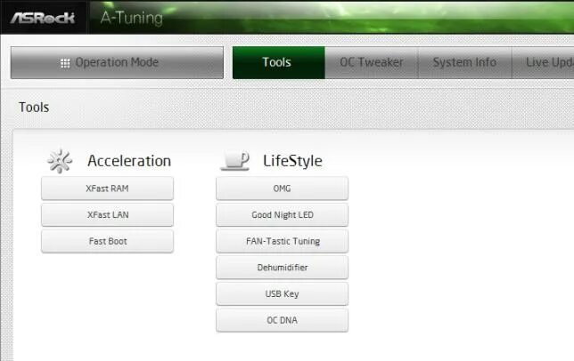Click the A-Tuning title text
The width and height of the screenshot is (574, 361).
[x=132, y=19]
